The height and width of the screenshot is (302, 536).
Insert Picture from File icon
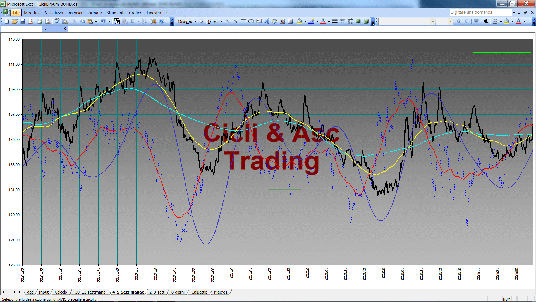[290, 22]
